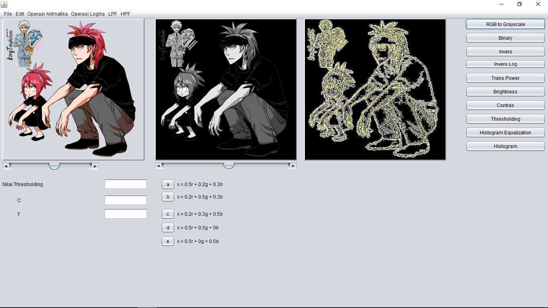Open the LPF menu
Viewport: 548px width, 308px height.
coord(113,14)
